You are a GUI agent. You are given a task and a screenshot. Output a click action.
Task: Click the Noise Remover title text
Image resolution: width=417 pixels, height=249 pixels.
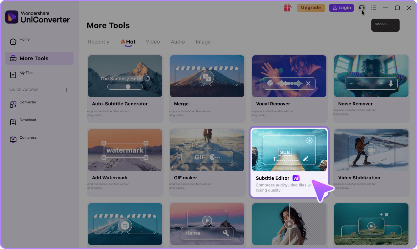click(355, 104)
